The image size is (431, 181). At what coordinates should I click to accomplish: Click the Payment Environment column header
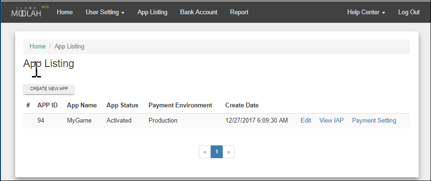(180, 105)
